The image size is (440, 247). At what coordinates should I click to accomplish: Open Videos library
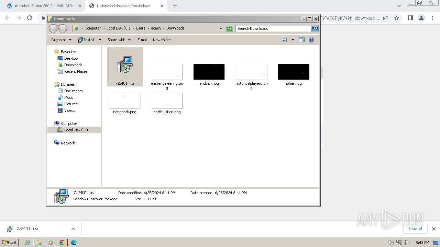point(69,110)
